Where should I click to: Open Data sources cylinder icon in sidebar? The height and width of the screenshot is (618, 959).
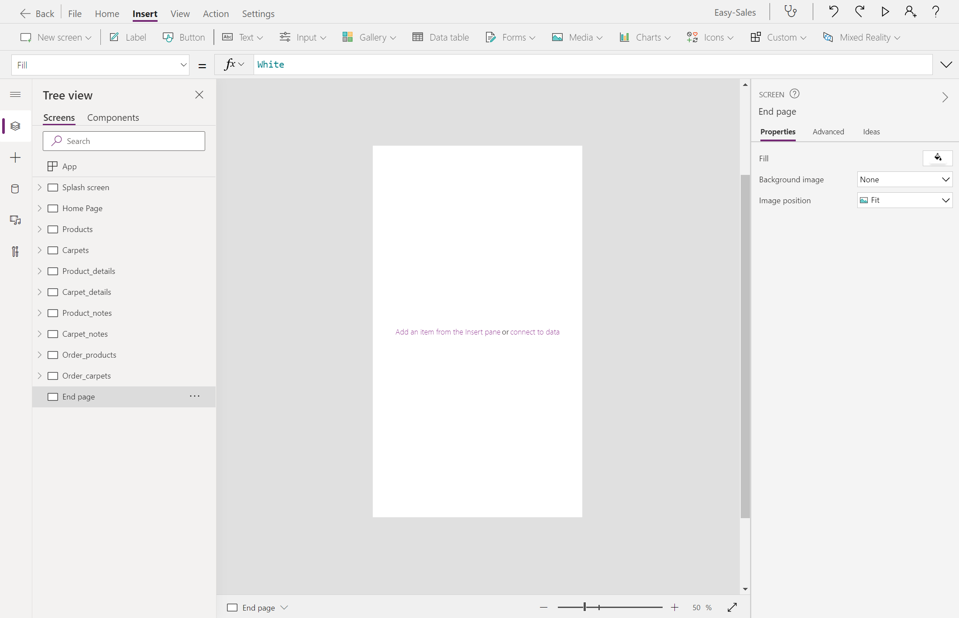coord(15,189)
